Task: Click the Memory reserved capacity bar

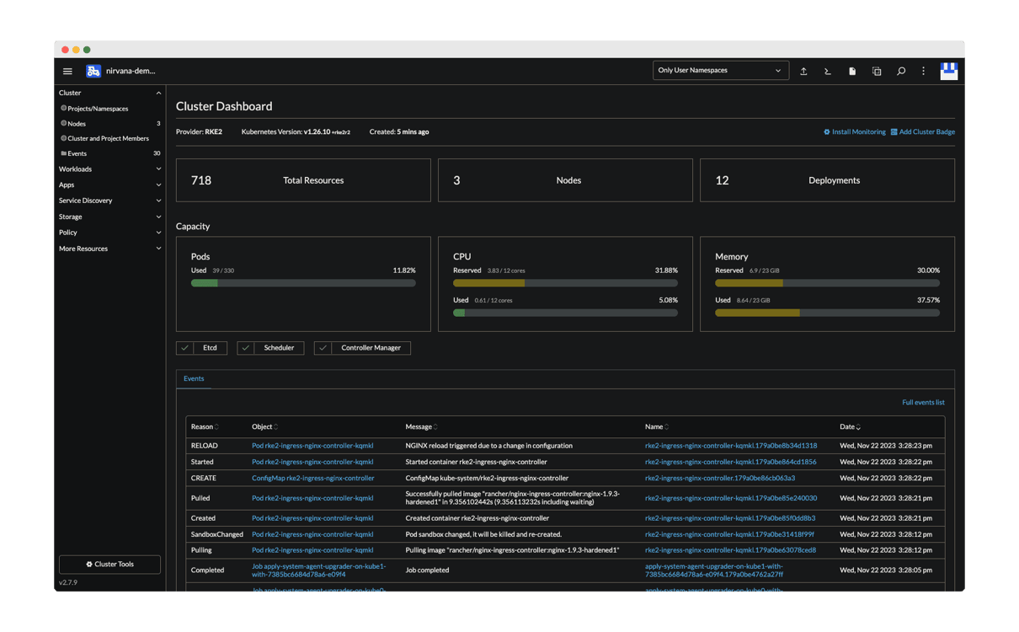Action: [827, 283]
